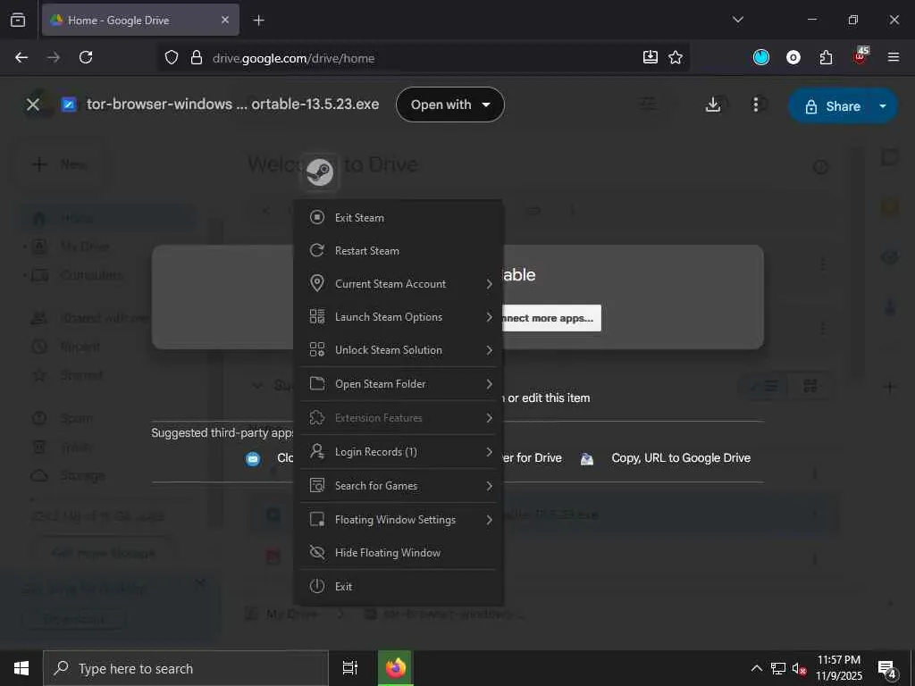Click the Type here to search box
The width and height of the screenshot is (915, 686).
pyautogui.click(x=186, y=668)
